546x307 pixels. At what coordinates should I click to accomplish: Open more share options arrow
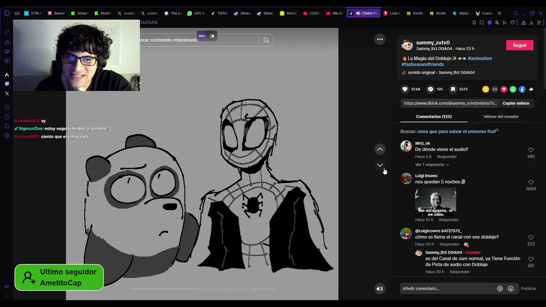pos(531,89)
